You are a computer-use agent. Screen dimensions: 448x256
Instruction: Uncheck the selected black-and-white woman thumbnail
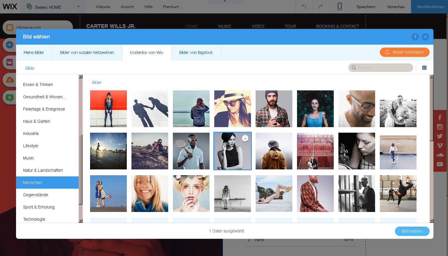233,151
